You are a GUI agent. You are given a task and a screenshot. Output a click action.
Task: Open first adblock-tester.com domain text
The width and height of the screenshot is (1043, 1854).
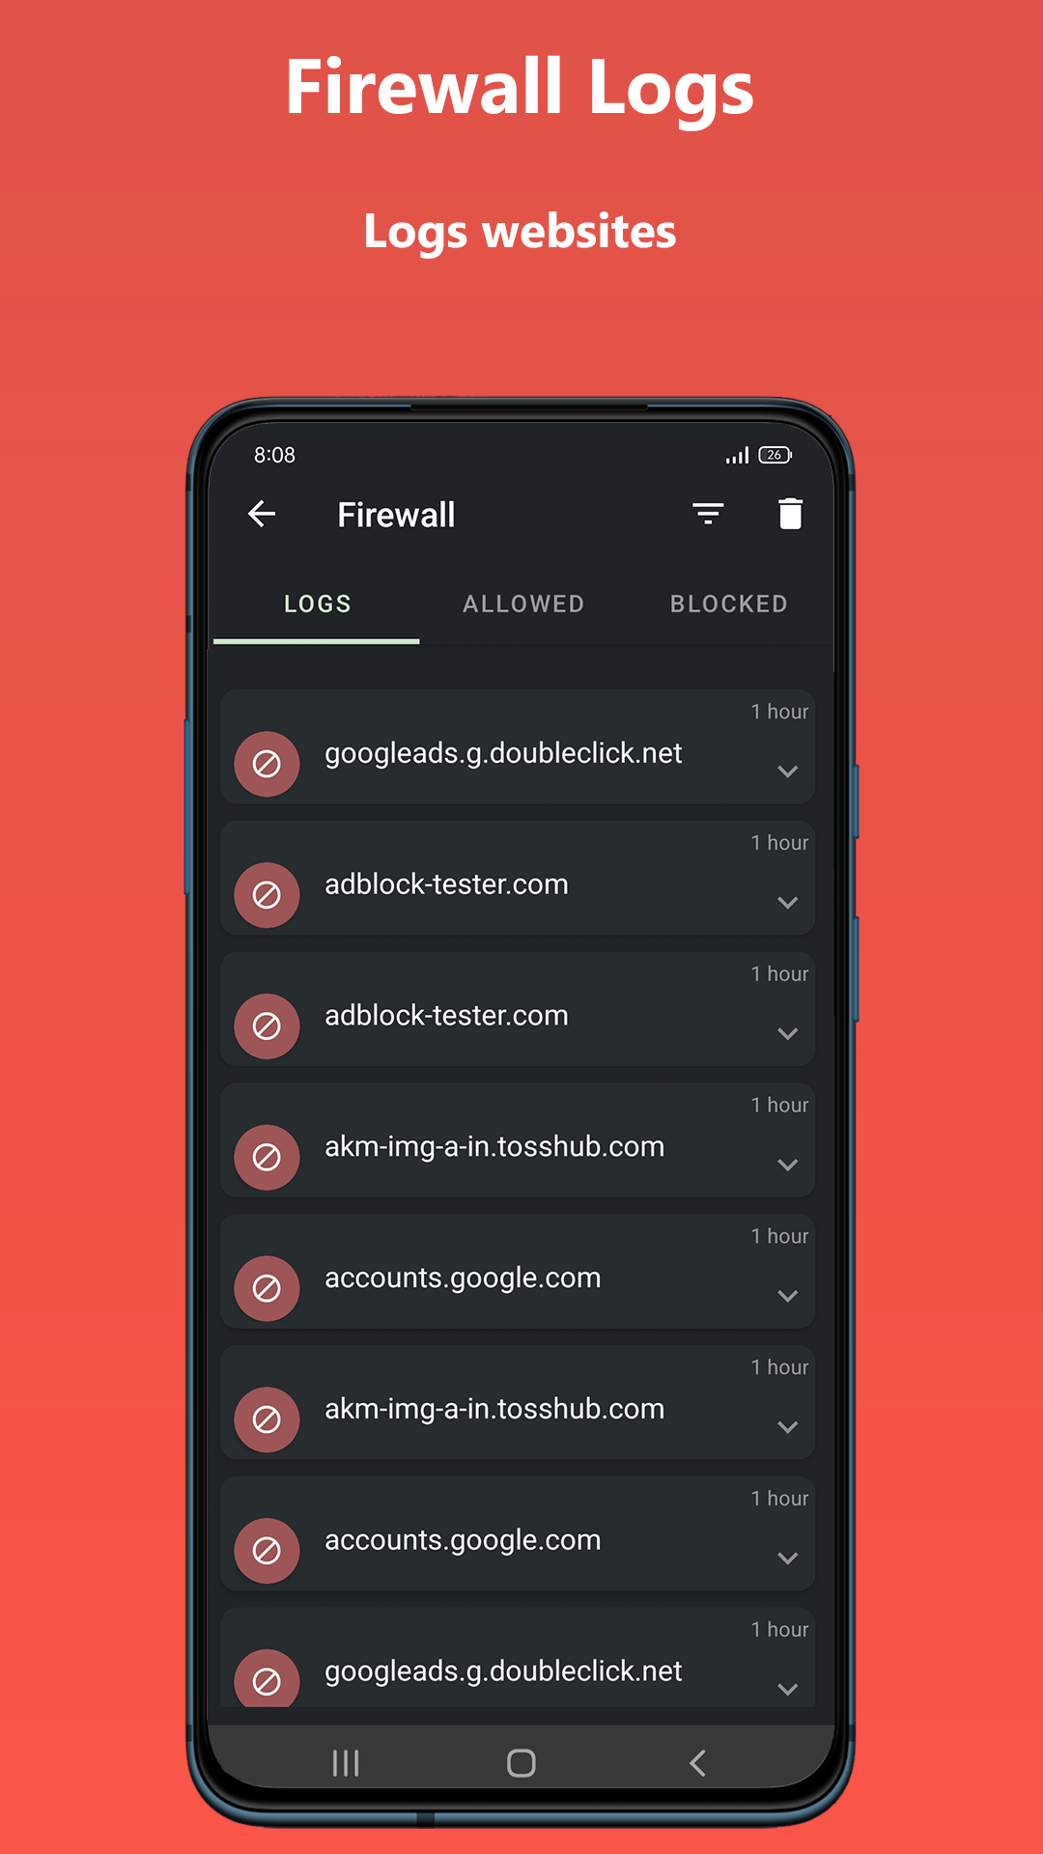(446, 884)
